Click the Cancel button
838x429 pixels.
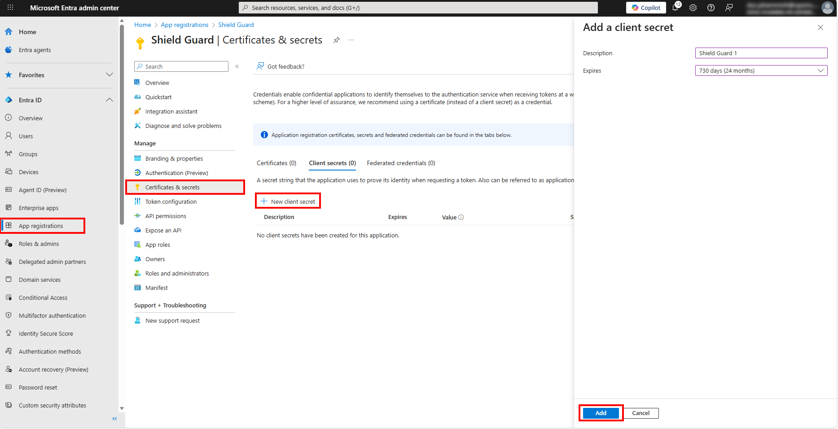tap(641, 413)
